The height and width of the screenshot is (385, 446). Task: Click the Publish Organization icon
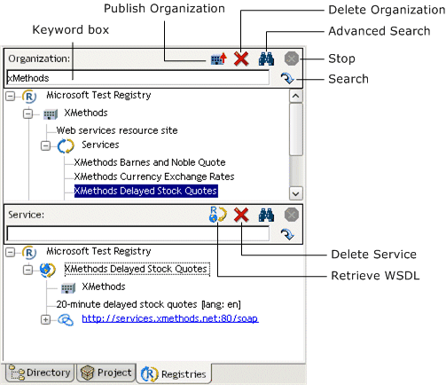click(219, 59)
